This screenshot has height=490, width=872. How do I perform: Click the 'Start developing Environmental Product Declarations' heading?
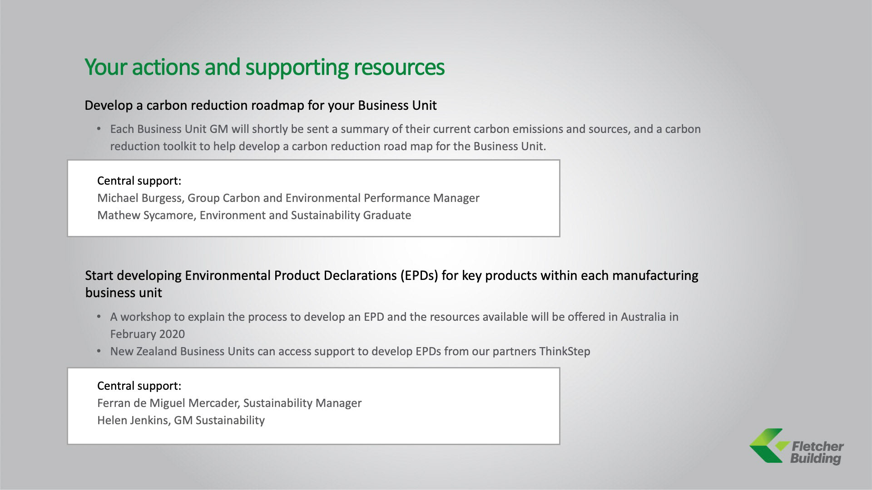point(391,275)
